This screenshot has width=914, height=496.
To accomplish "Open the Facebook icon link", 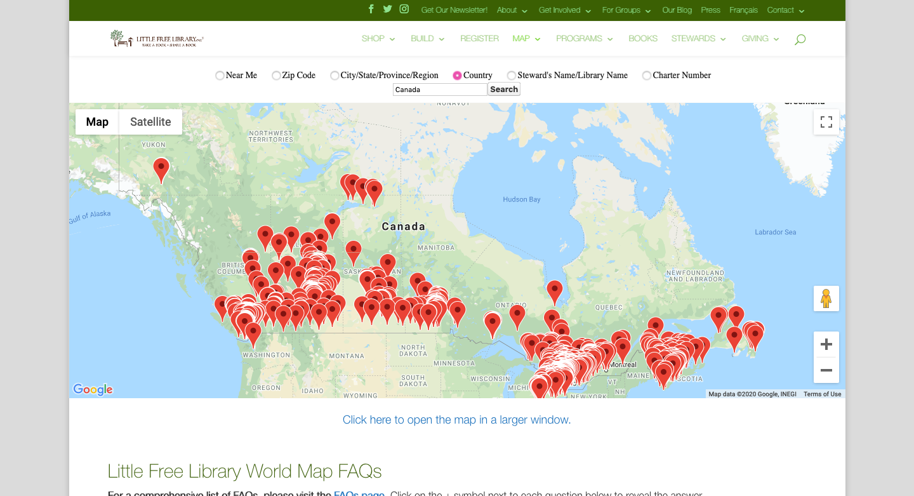I will click(371, 9).
